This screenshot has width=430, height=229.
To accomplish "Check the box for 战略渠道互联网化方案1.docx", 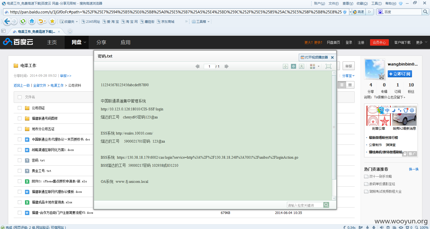I will (20, 150).
